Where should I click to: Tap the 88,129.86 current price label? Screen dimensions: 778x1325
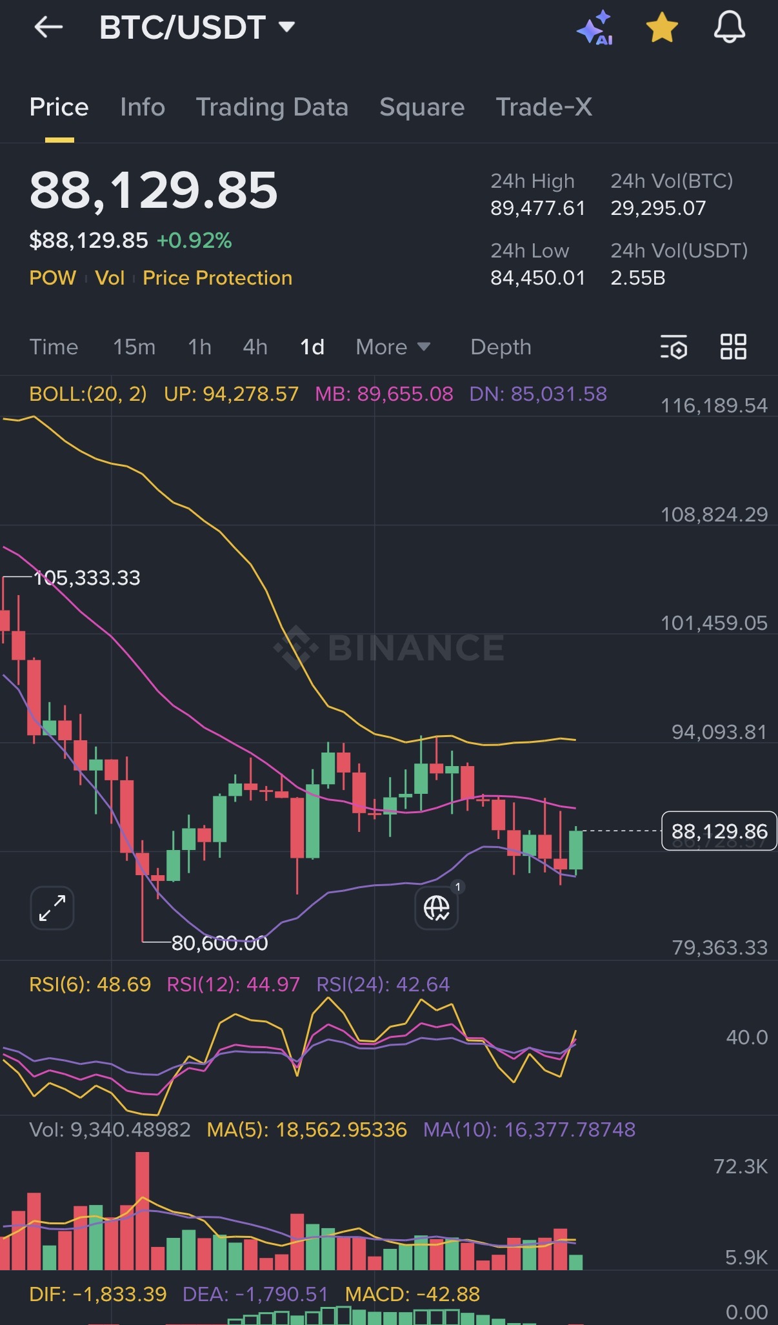[719, 831]
